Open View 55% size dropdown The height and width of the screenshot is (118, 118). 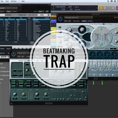coord(41,11)
